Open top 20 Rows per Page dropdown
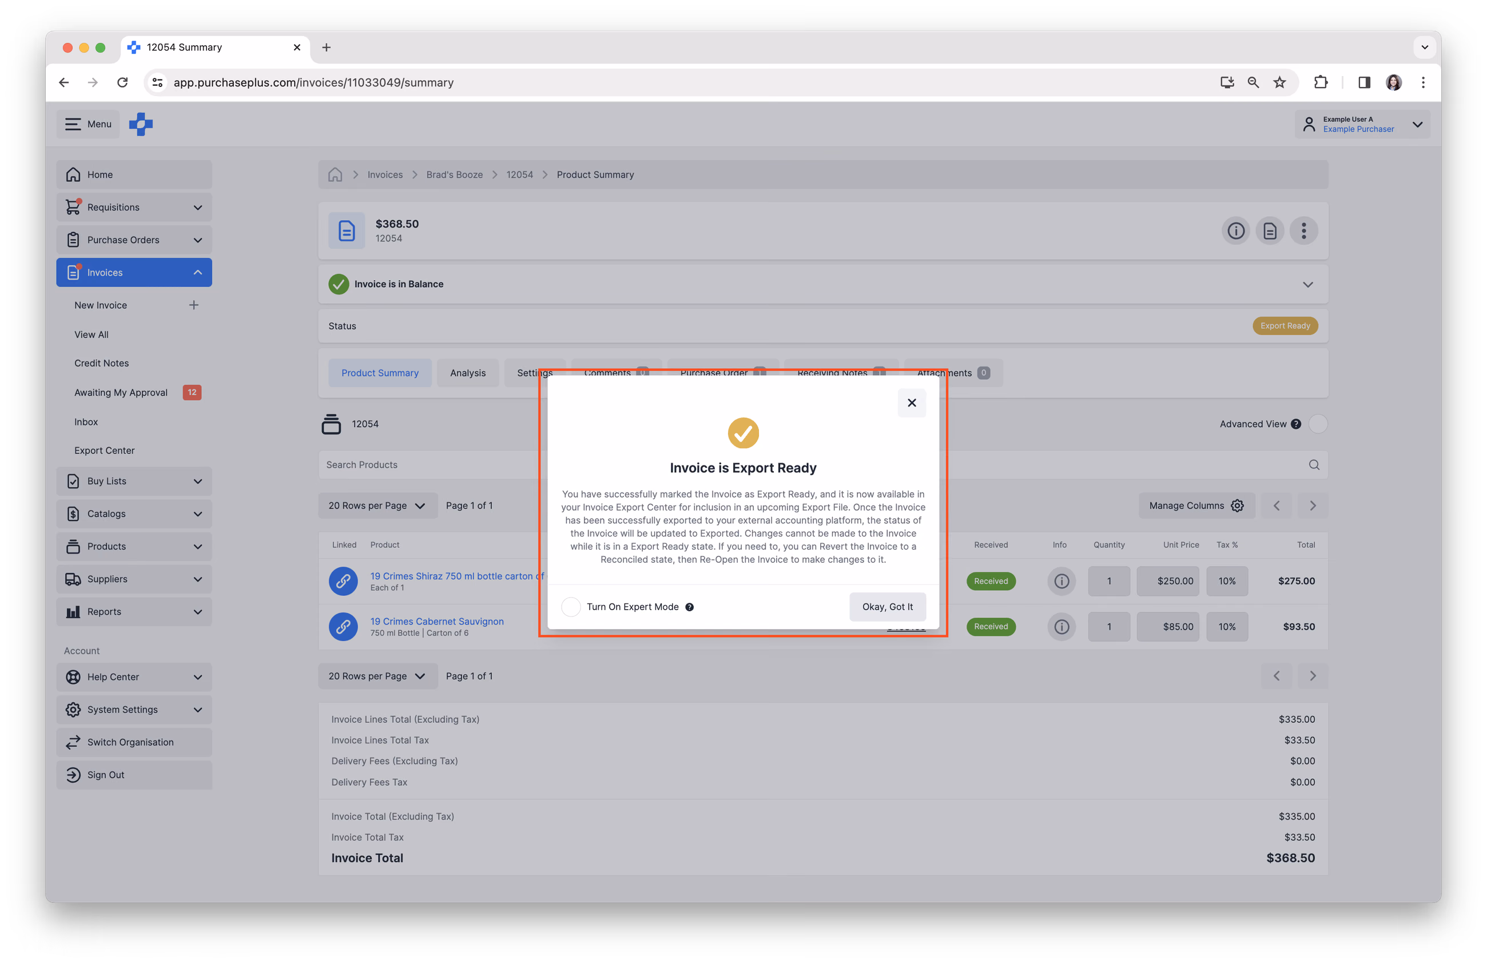Screen dimensions: 1487x963 tap(377, 505)
